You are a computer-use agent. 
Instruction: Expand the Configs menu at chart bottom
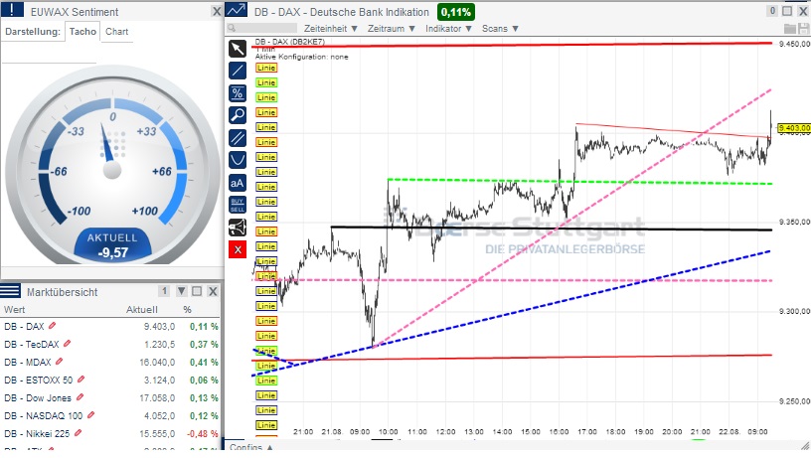point(251,447)
